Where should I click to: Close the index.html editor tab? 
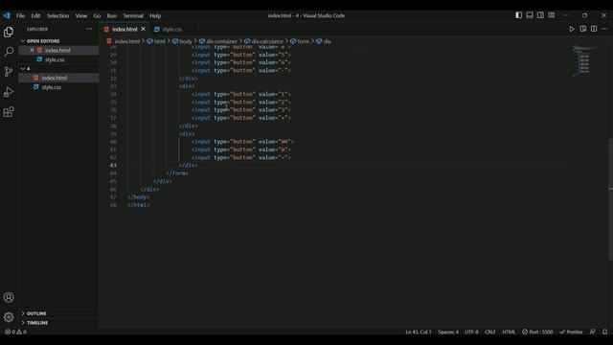point(144,29)
